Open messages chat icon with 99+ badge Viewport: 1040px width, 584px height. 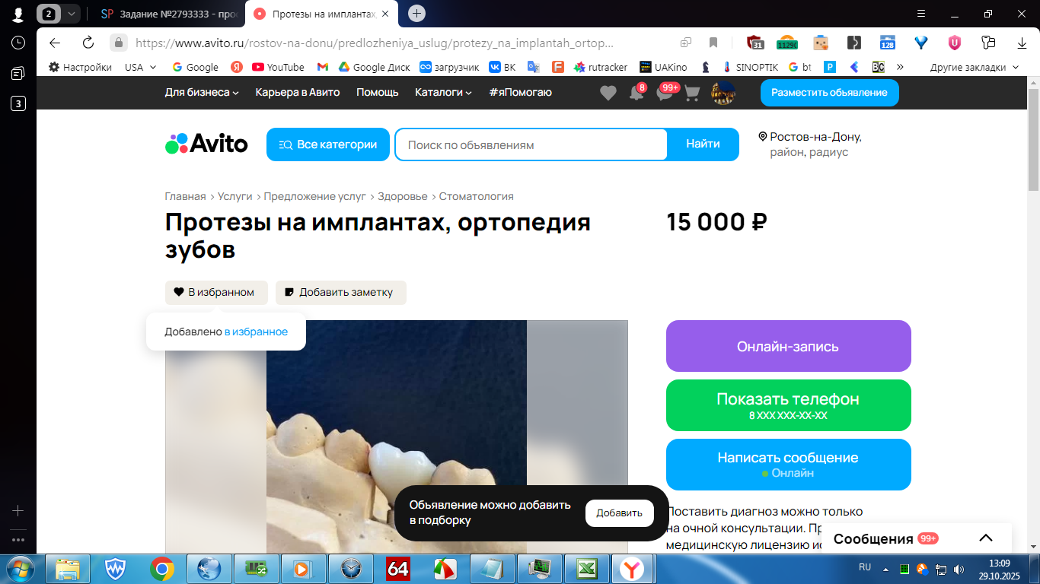665,93
